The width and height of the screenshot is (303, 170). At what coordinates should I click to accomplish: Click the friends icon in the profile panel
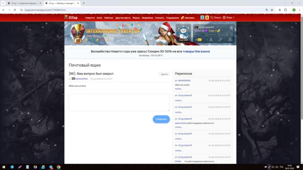[230, 39]
